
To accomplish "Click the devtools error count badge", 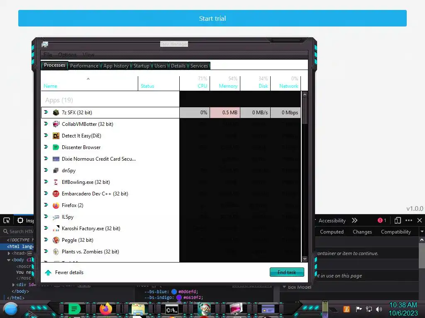I will 382,220.
